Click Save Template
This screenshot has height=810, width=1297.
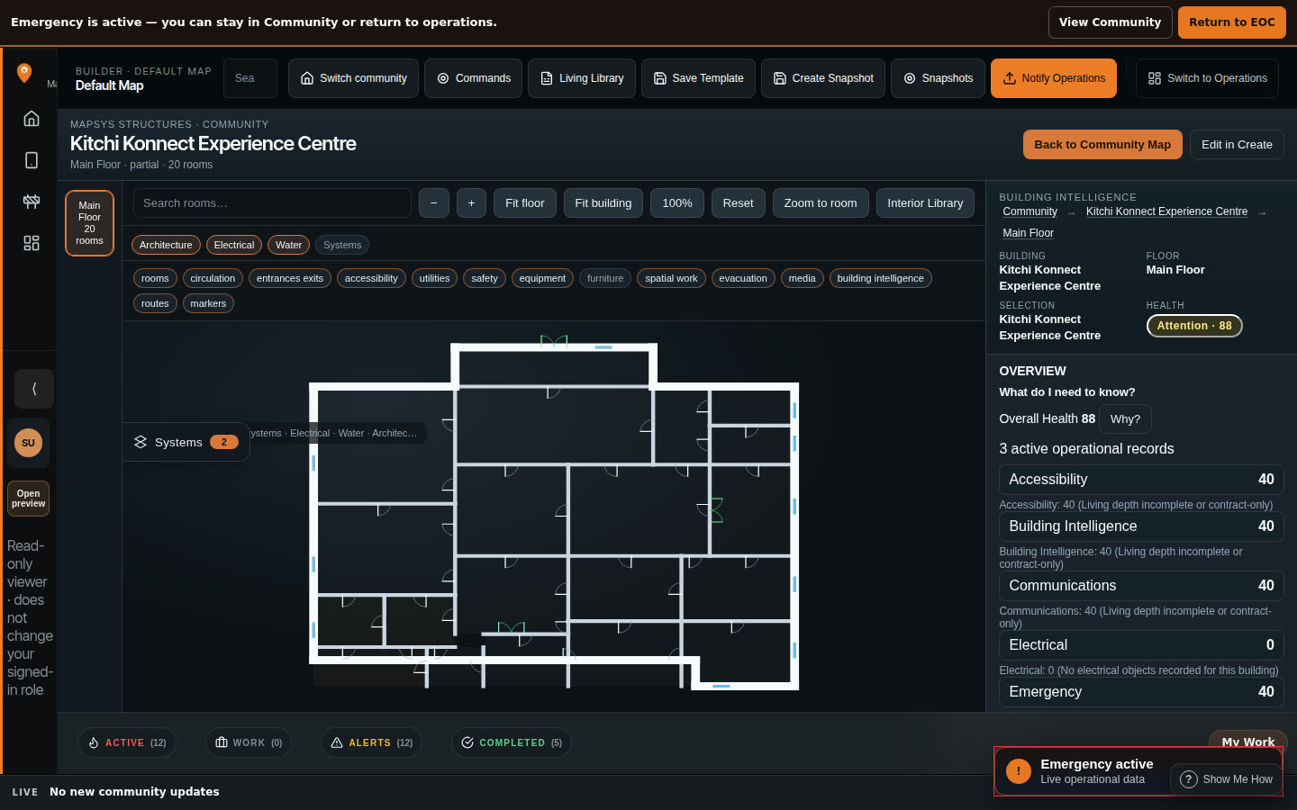pos(698,78)
